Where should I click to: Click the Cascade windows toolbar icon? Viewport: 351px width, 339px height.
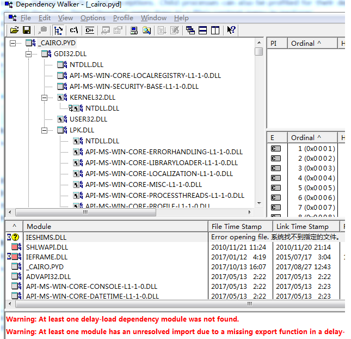(x=190, y=31)
